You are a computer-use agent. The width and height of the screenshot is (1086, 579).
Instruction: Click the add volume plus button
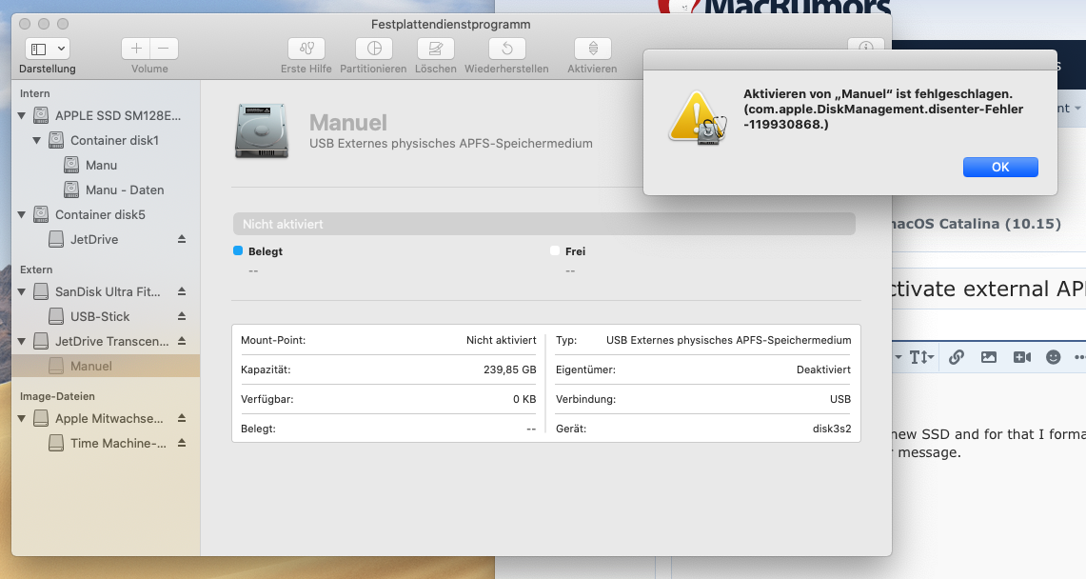coord(136,49)
